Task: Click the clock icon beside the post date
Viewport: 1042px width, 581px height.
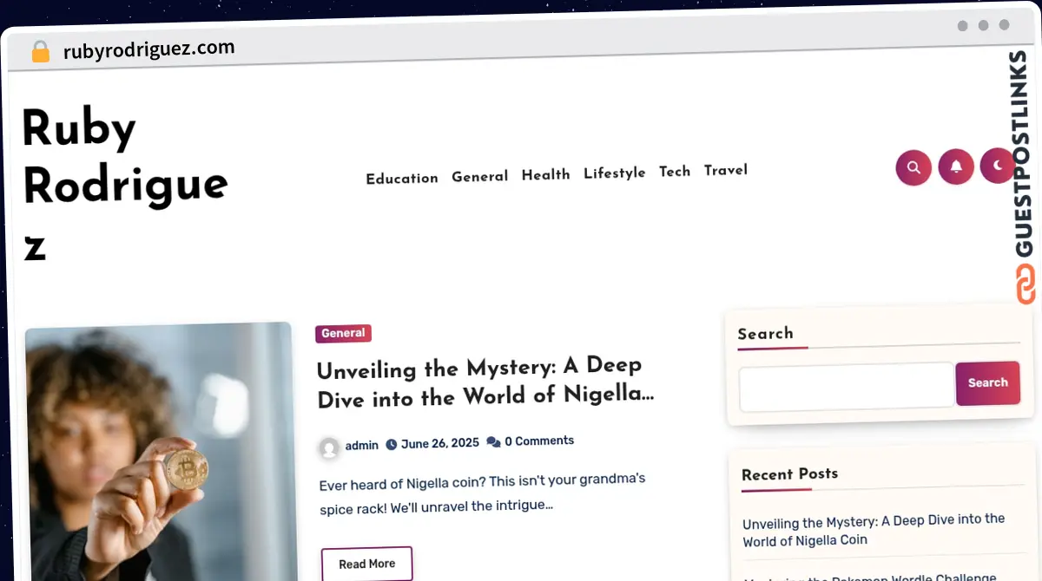Action: (392, 442)
